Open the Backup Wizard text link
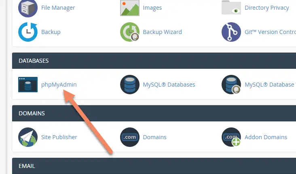This screenshot has height=174, width=296. (162, 32)
